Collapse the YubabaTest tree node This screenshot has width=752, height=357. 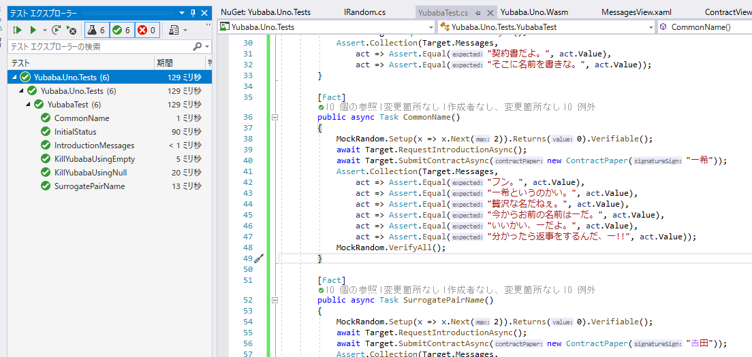(29, 105)
